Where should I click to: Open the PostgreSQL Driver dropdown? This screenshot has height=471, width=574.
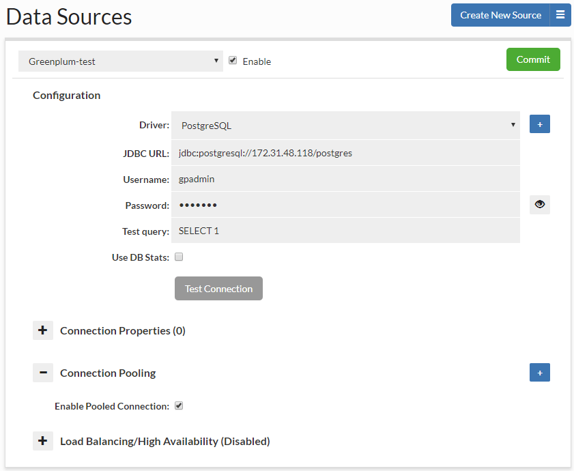(345, 125)
